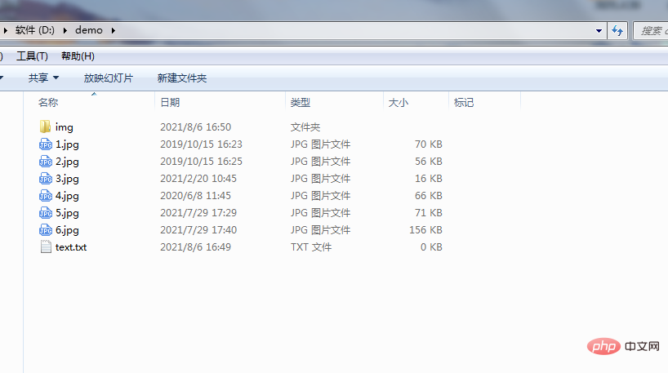Select the 6.jpg file icon
This screenshot has height=373, width=668.
(46, 230)
